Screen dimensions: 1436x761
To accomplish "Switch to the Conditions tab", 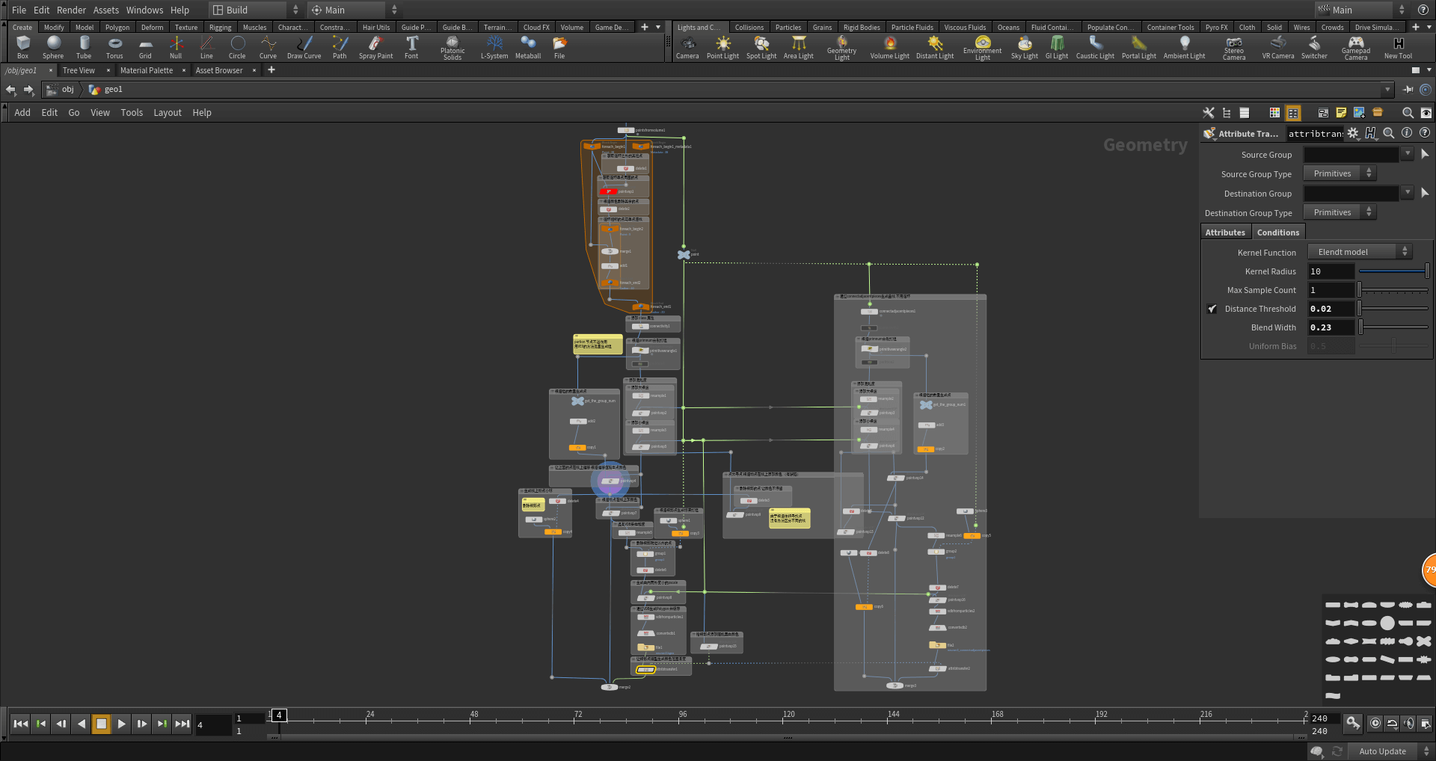I will [1277, 232].
